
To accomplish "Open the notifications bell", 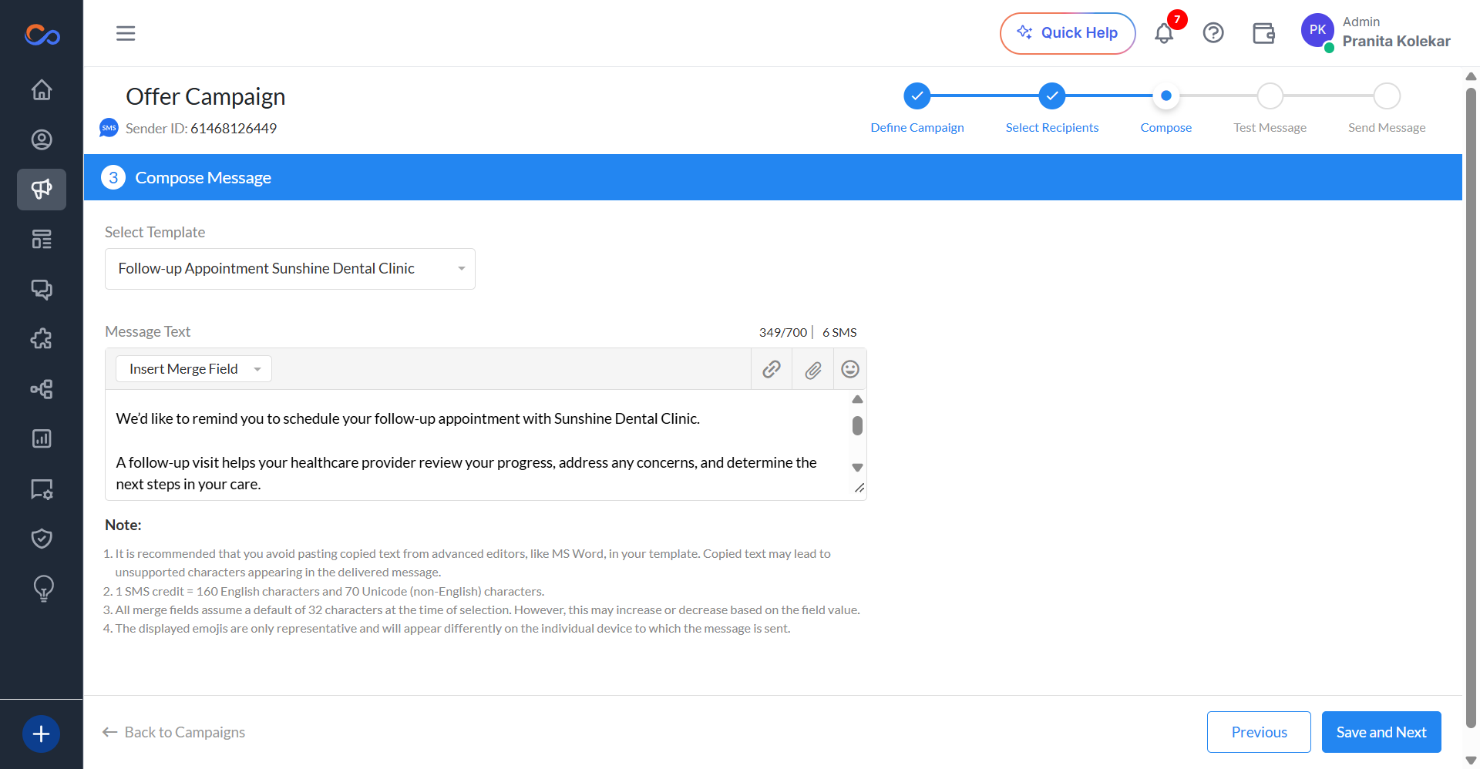I will click(1164, 33).
